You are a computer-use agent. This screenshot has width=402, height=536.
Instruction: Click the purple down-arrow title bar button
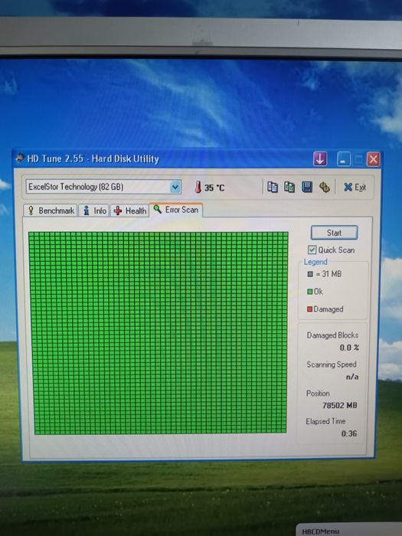point(320,159)
